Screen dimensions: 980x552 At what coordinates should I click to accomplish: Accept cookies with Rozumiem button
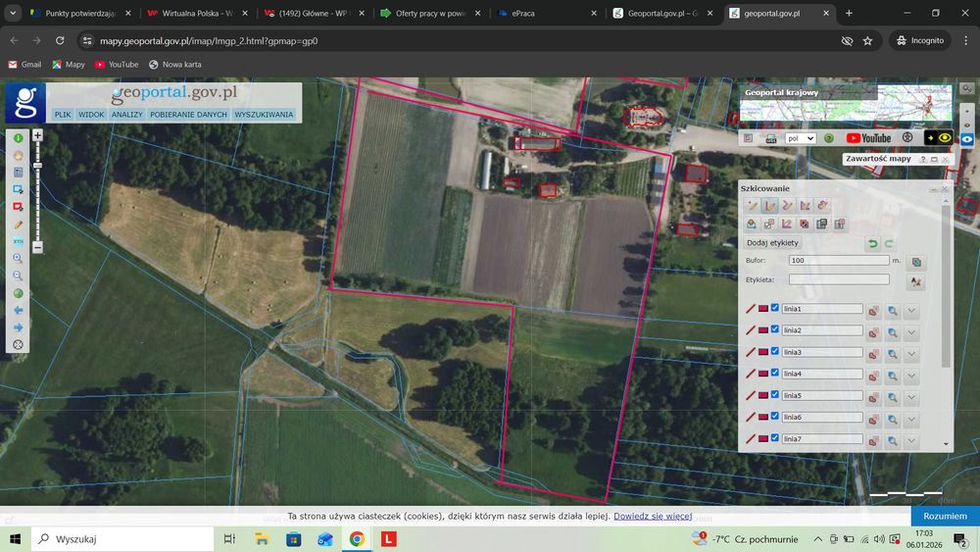click(945, 516)
